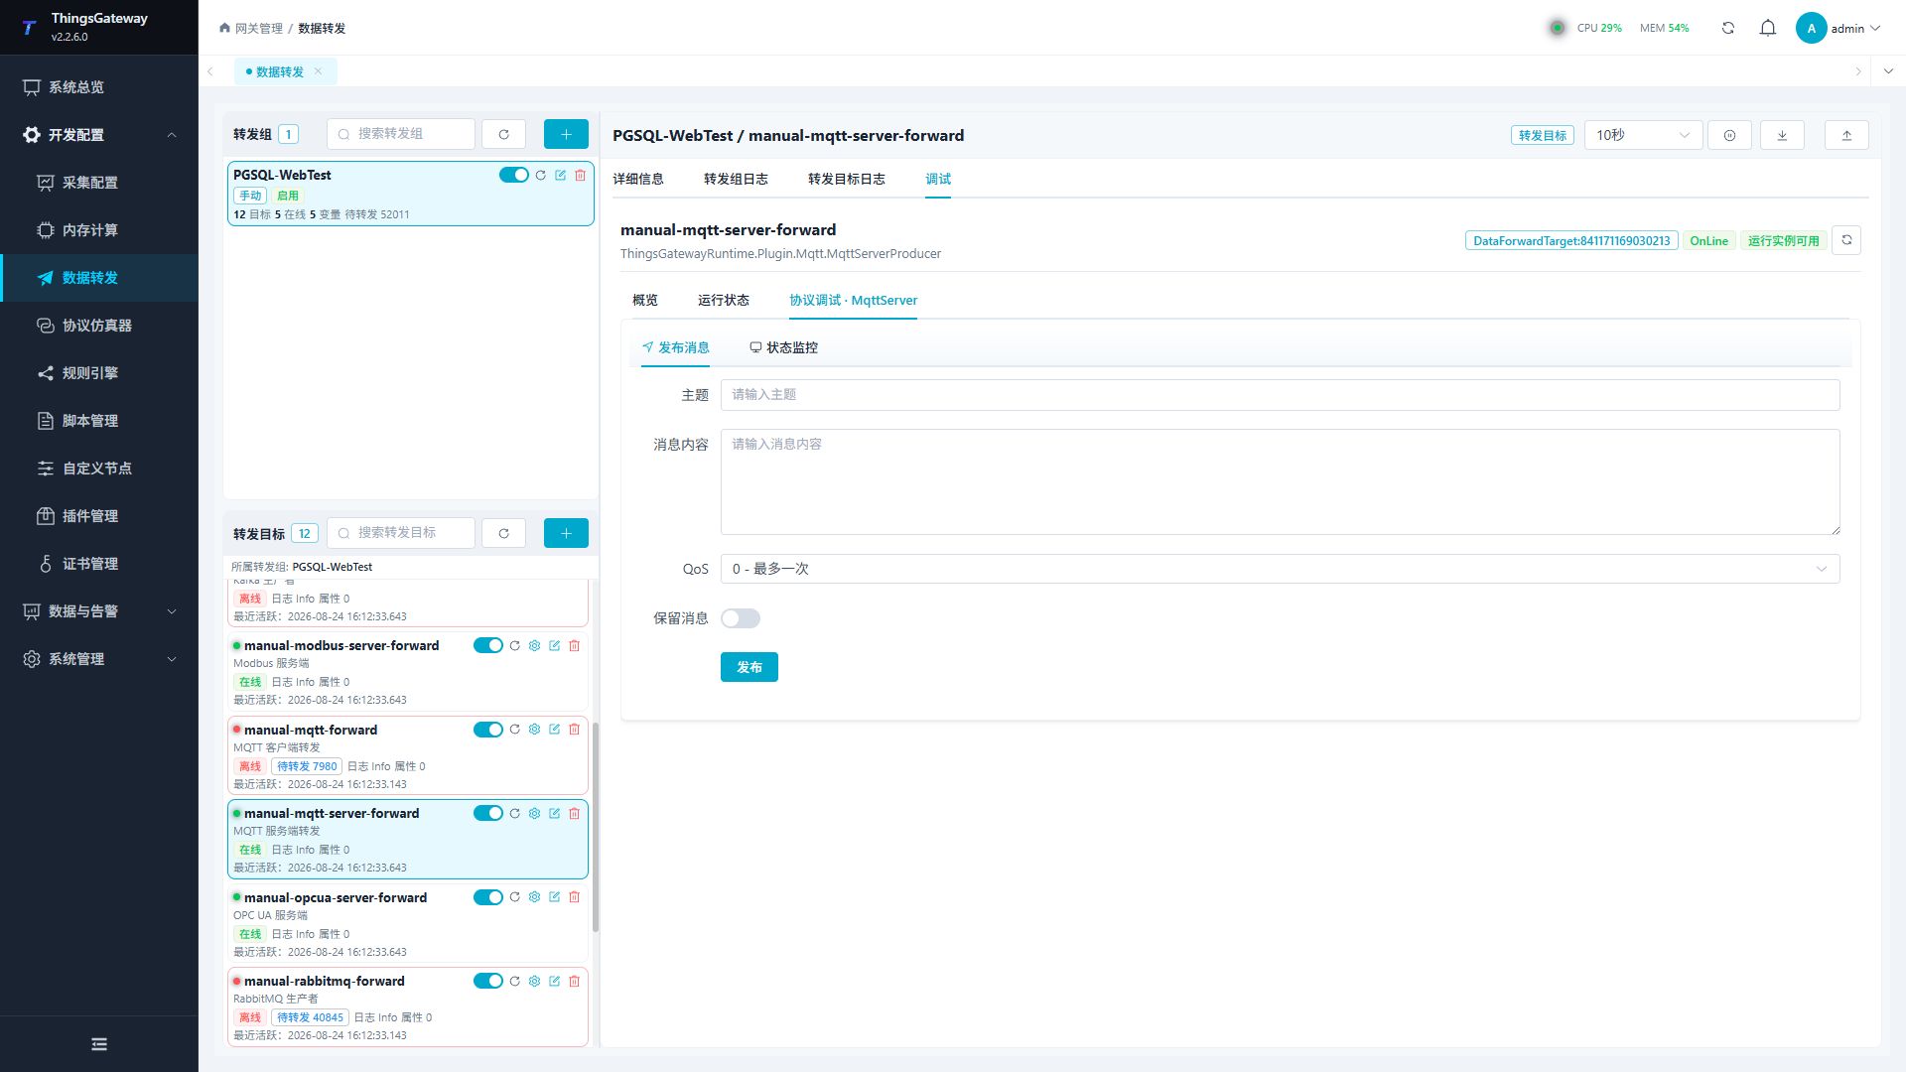This screenshot has width=1906, height=1072.
Task: Restart manual-opcua-server-forward target
Action: pyautogui.click(x=515, y=897)
